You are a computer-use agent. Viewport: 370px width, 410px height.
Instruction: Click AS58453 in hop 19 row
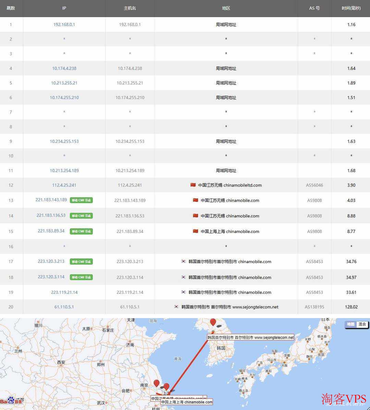click(314, 292)
